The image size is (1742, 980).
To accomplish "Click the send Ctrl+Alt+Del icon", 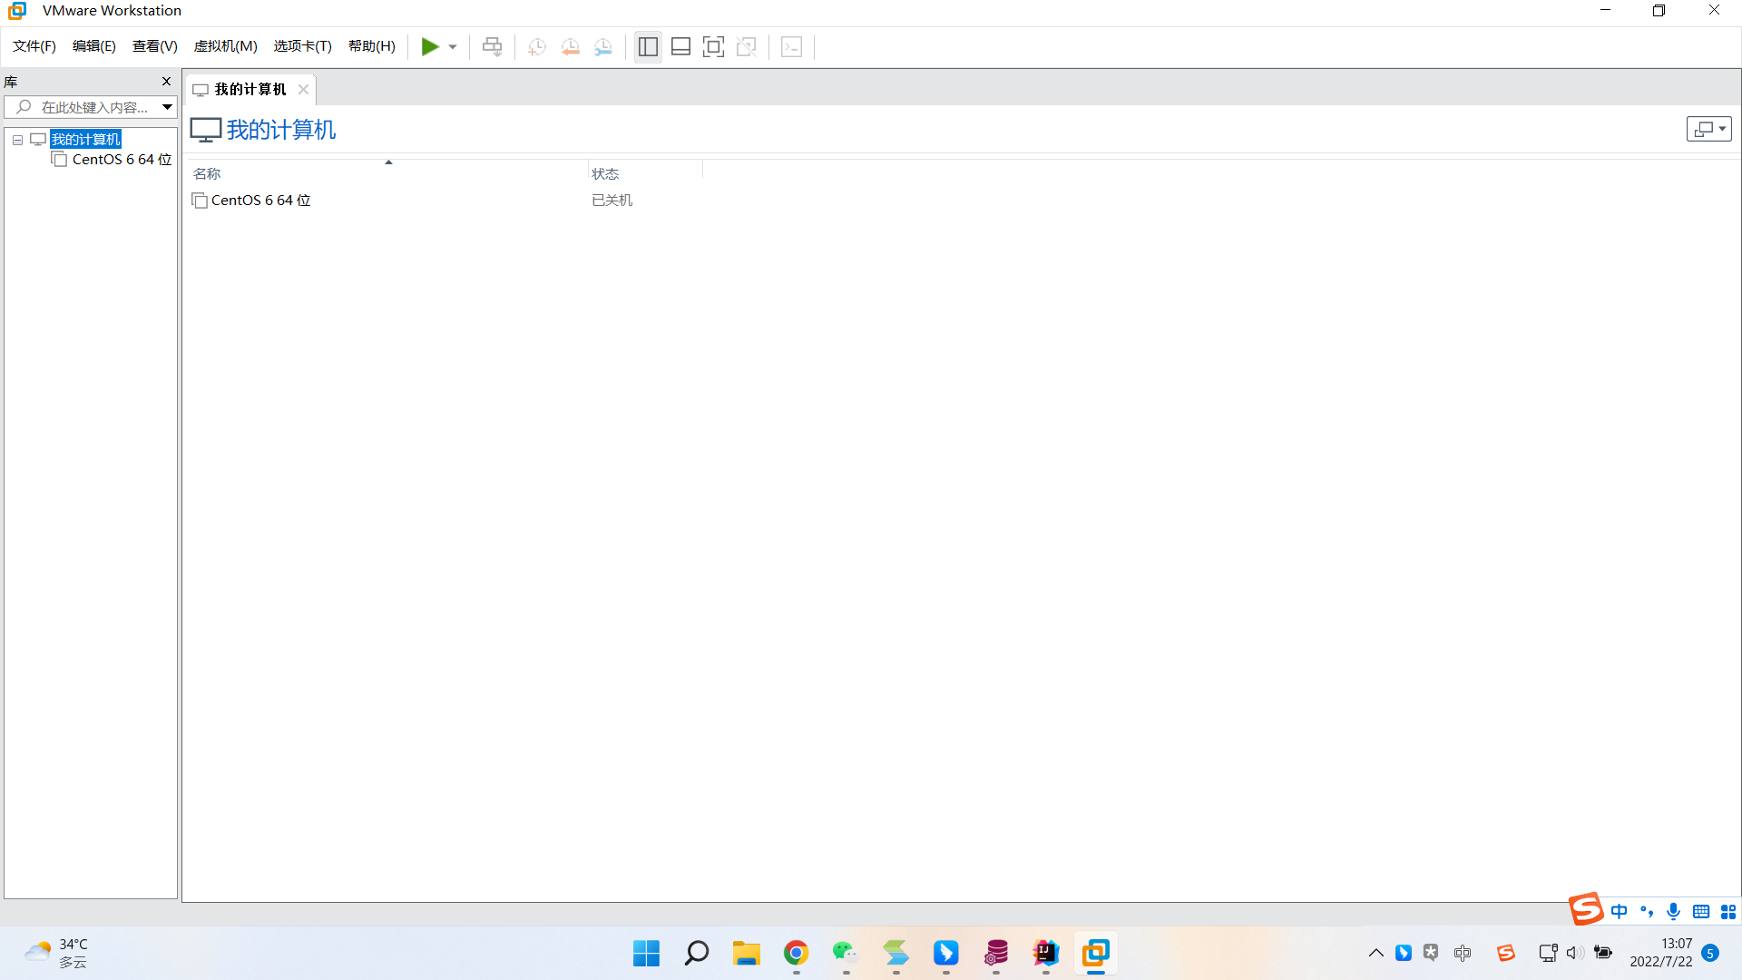I will tap(492, 47).
